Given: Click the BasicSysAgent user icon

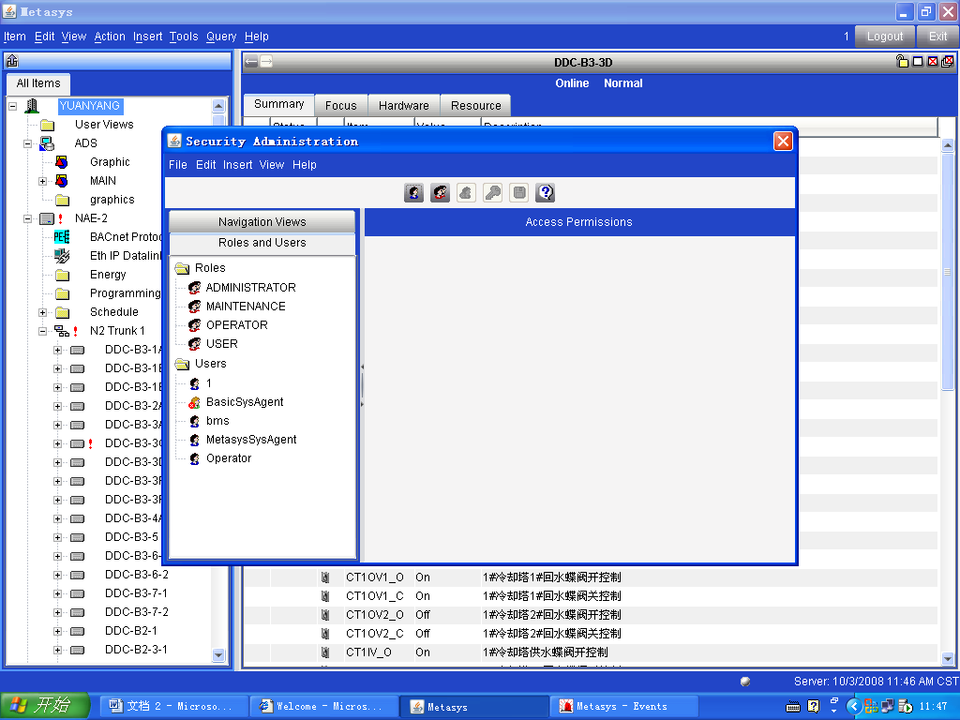Looking at the screenshot, I should click(194, 402).
